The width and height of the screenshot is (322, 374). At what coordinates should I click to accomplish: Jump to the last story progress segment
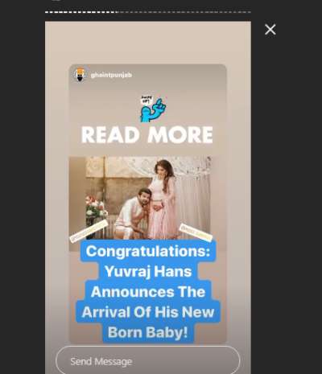[x=250, y=12]
